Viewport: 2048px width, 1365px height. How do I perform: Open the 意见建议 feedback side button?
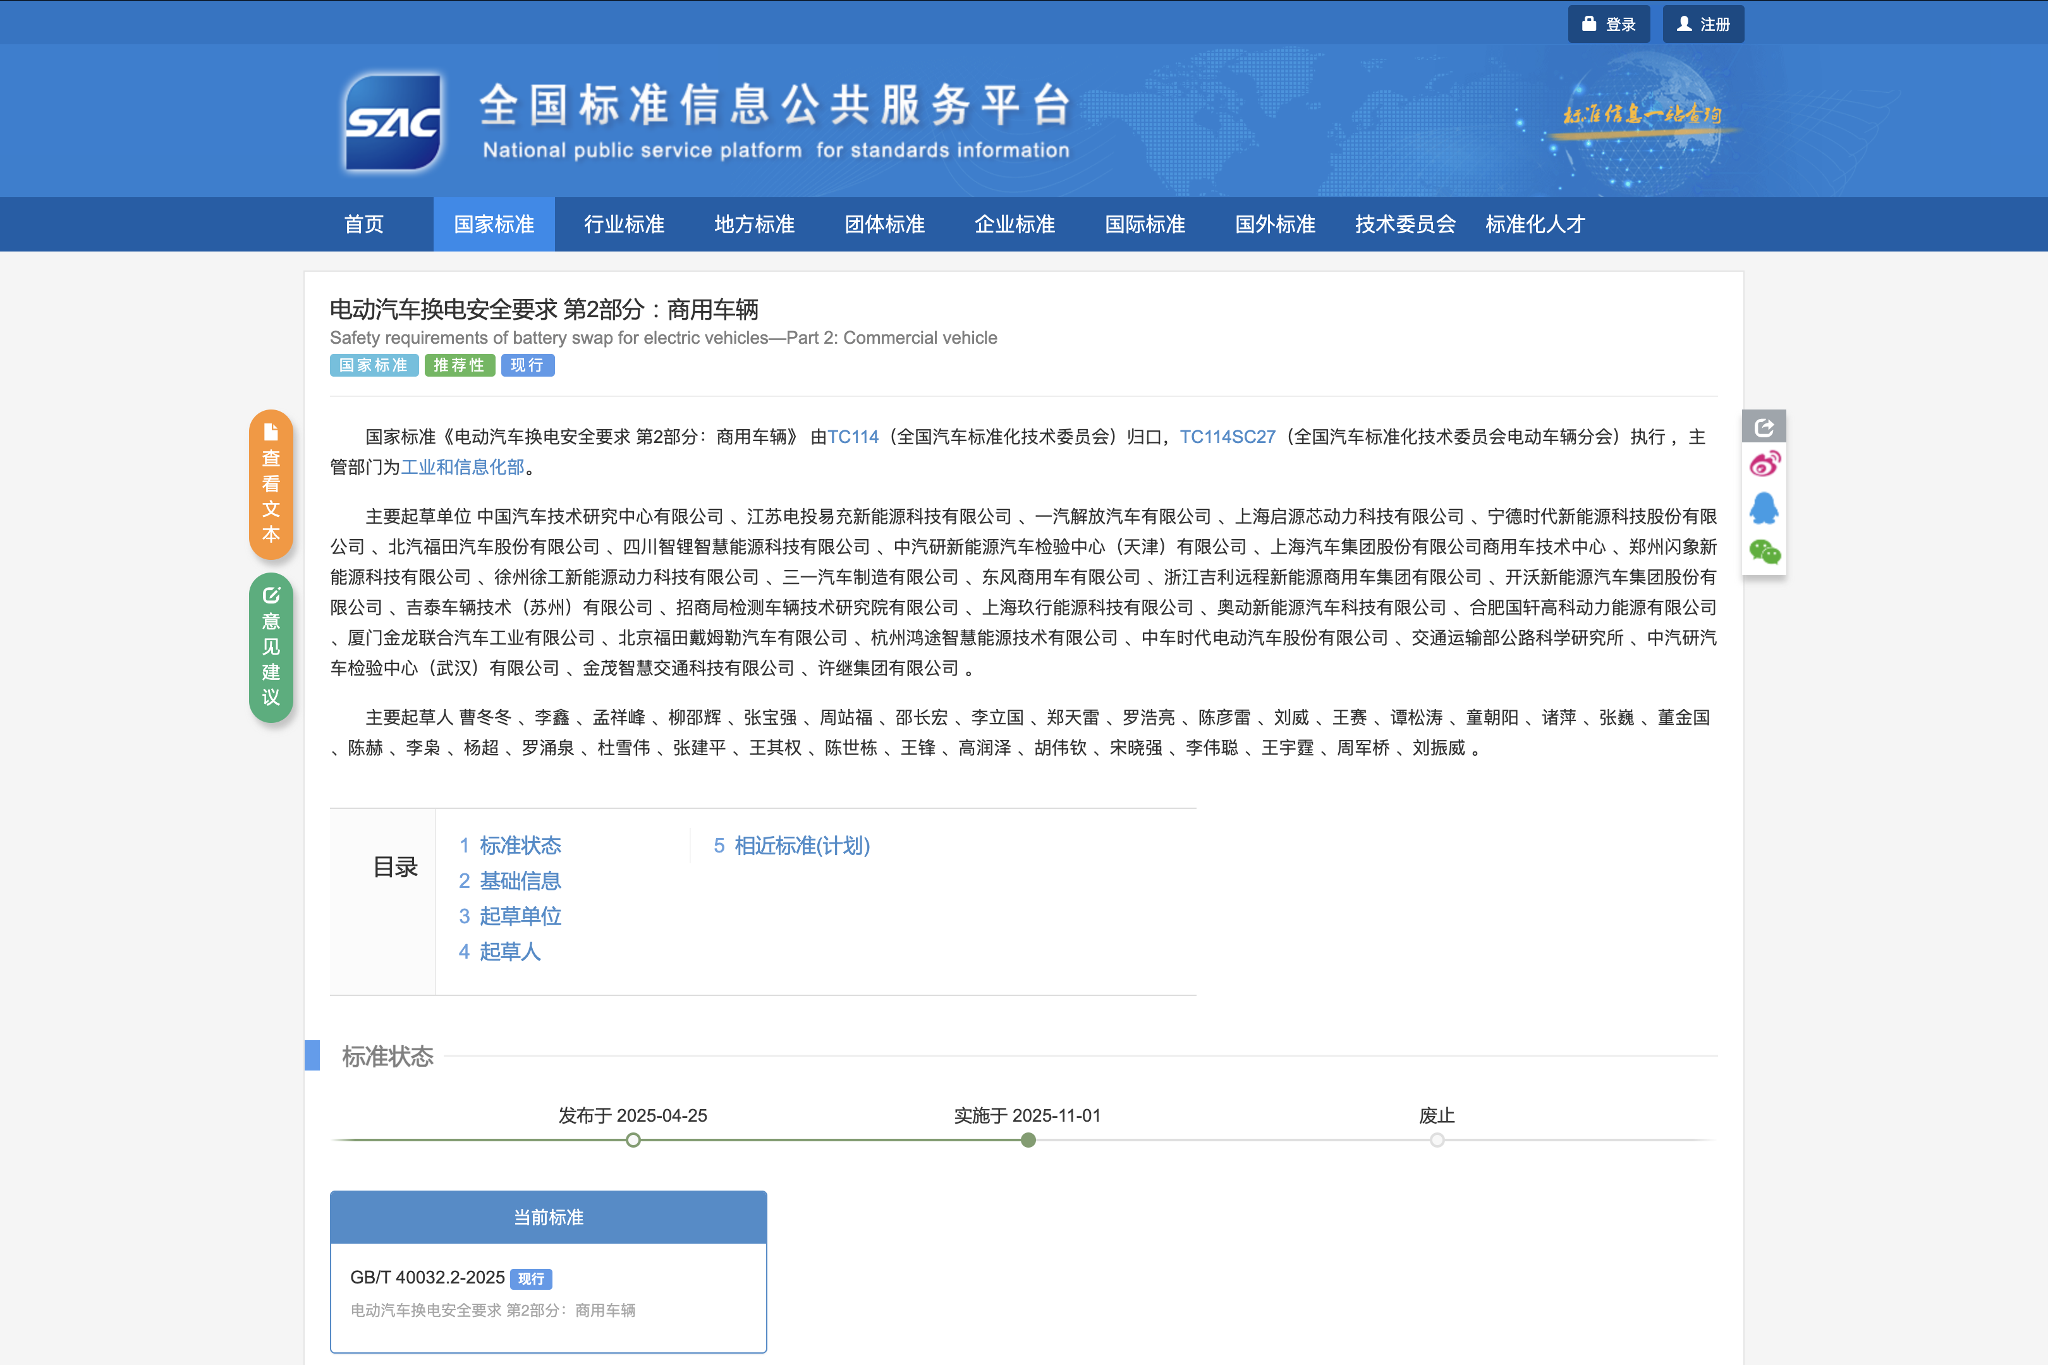pos(271,647)
